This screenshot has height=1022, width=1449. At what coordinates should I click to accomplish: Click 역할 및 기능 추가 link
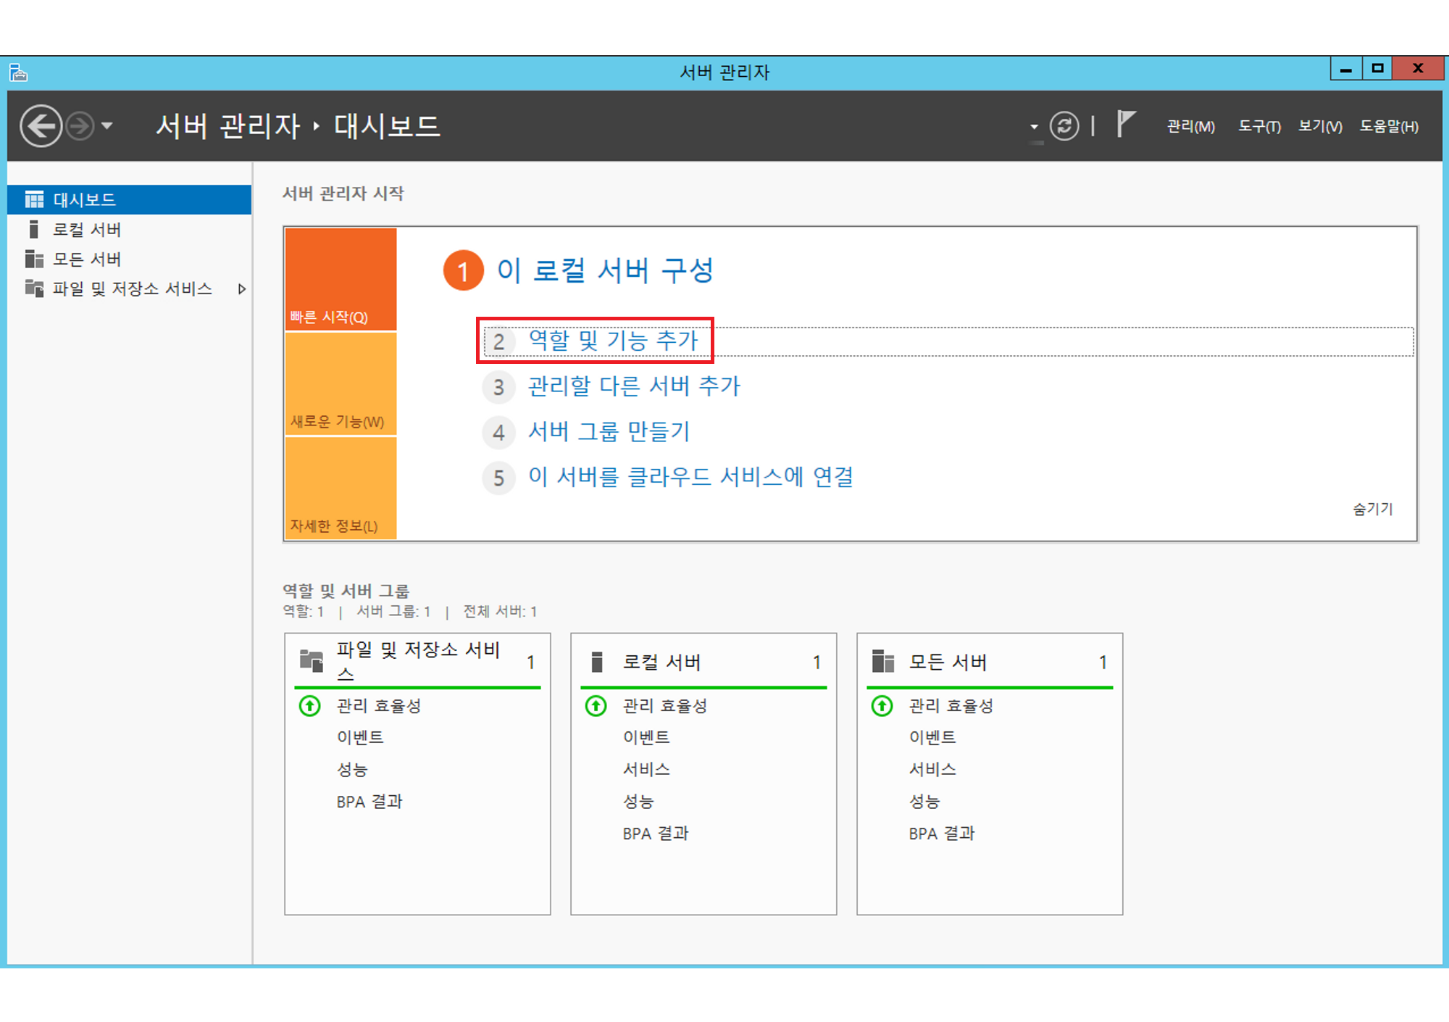tap(612, 341)
